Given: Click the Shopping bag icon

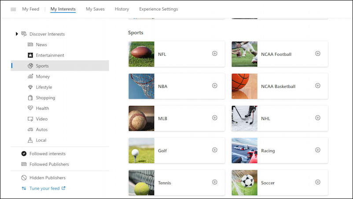Looking at the screenshot, I should 30,98.
